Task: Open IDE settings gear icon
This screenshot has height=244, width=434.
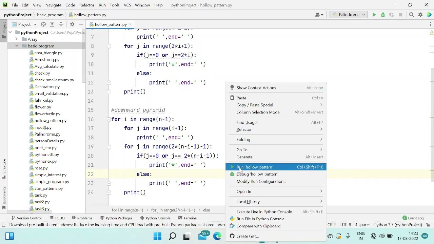Action: click(420, 15)
